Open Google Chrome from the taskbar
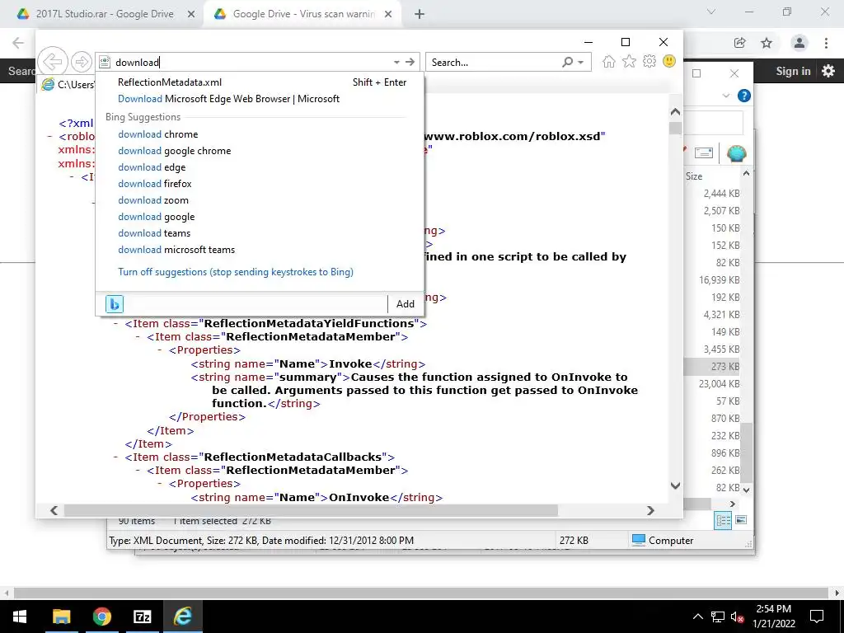 pos(101,617)
